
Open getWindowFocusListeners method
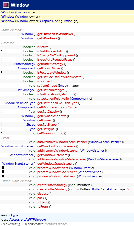pyautogui.click(x=56, y=146)
